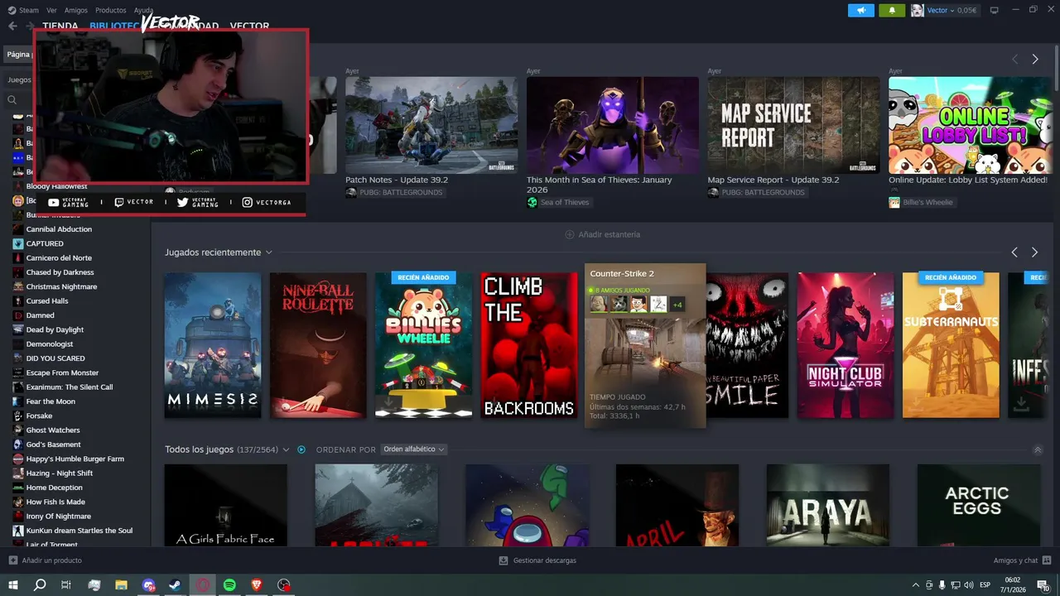The image size is (1060, 596).
Task: Click the Nine-Ball Roulette cover
Action: tap(318, 345)
